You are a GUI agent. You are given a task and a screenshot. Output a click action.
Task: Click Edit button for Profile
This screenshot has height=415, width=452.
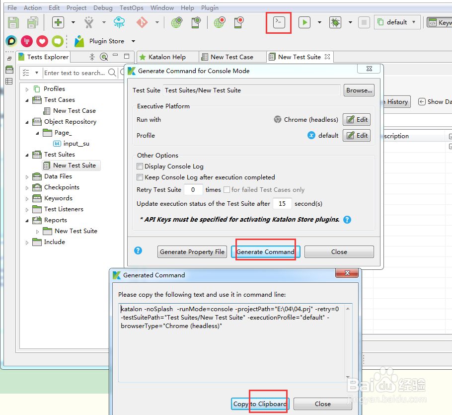pos(357,136)
